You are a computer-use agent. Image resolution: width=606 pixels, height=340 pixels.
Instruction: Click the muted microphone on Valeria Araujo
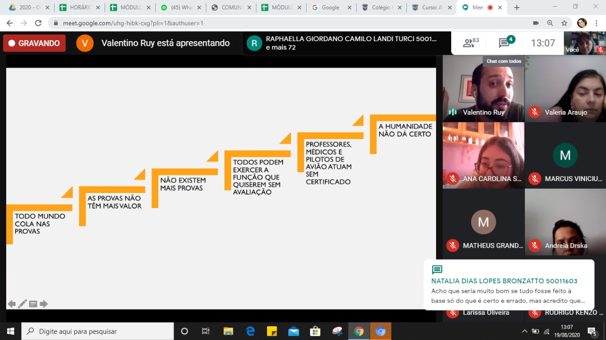point(535,112)
